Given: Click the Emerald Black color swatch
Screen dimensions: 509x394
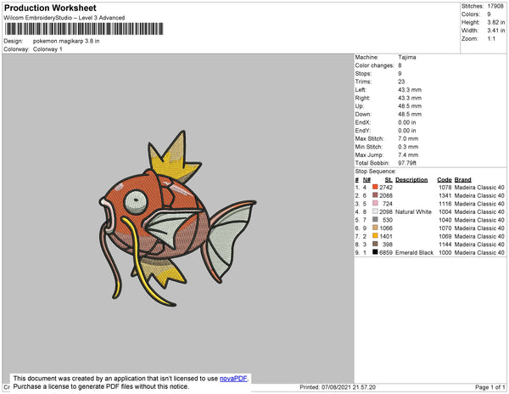Looking at the screenshot, I should point(375,251).
